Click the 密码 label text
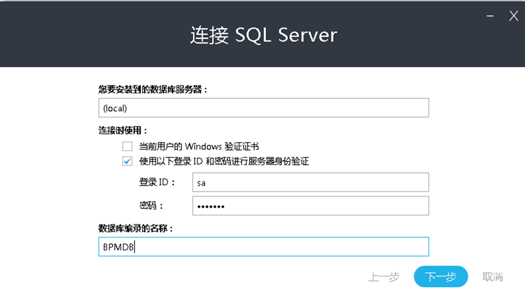This screenshot has height=298, width=525. [150, 205]
